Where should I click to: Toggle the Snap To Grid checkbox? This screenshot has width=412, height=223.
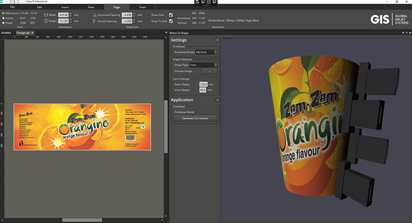pos(171,21)
